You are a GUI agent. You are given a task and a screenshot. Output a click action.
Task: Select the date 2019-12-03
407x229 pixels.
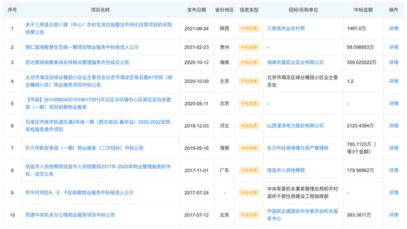197,126
